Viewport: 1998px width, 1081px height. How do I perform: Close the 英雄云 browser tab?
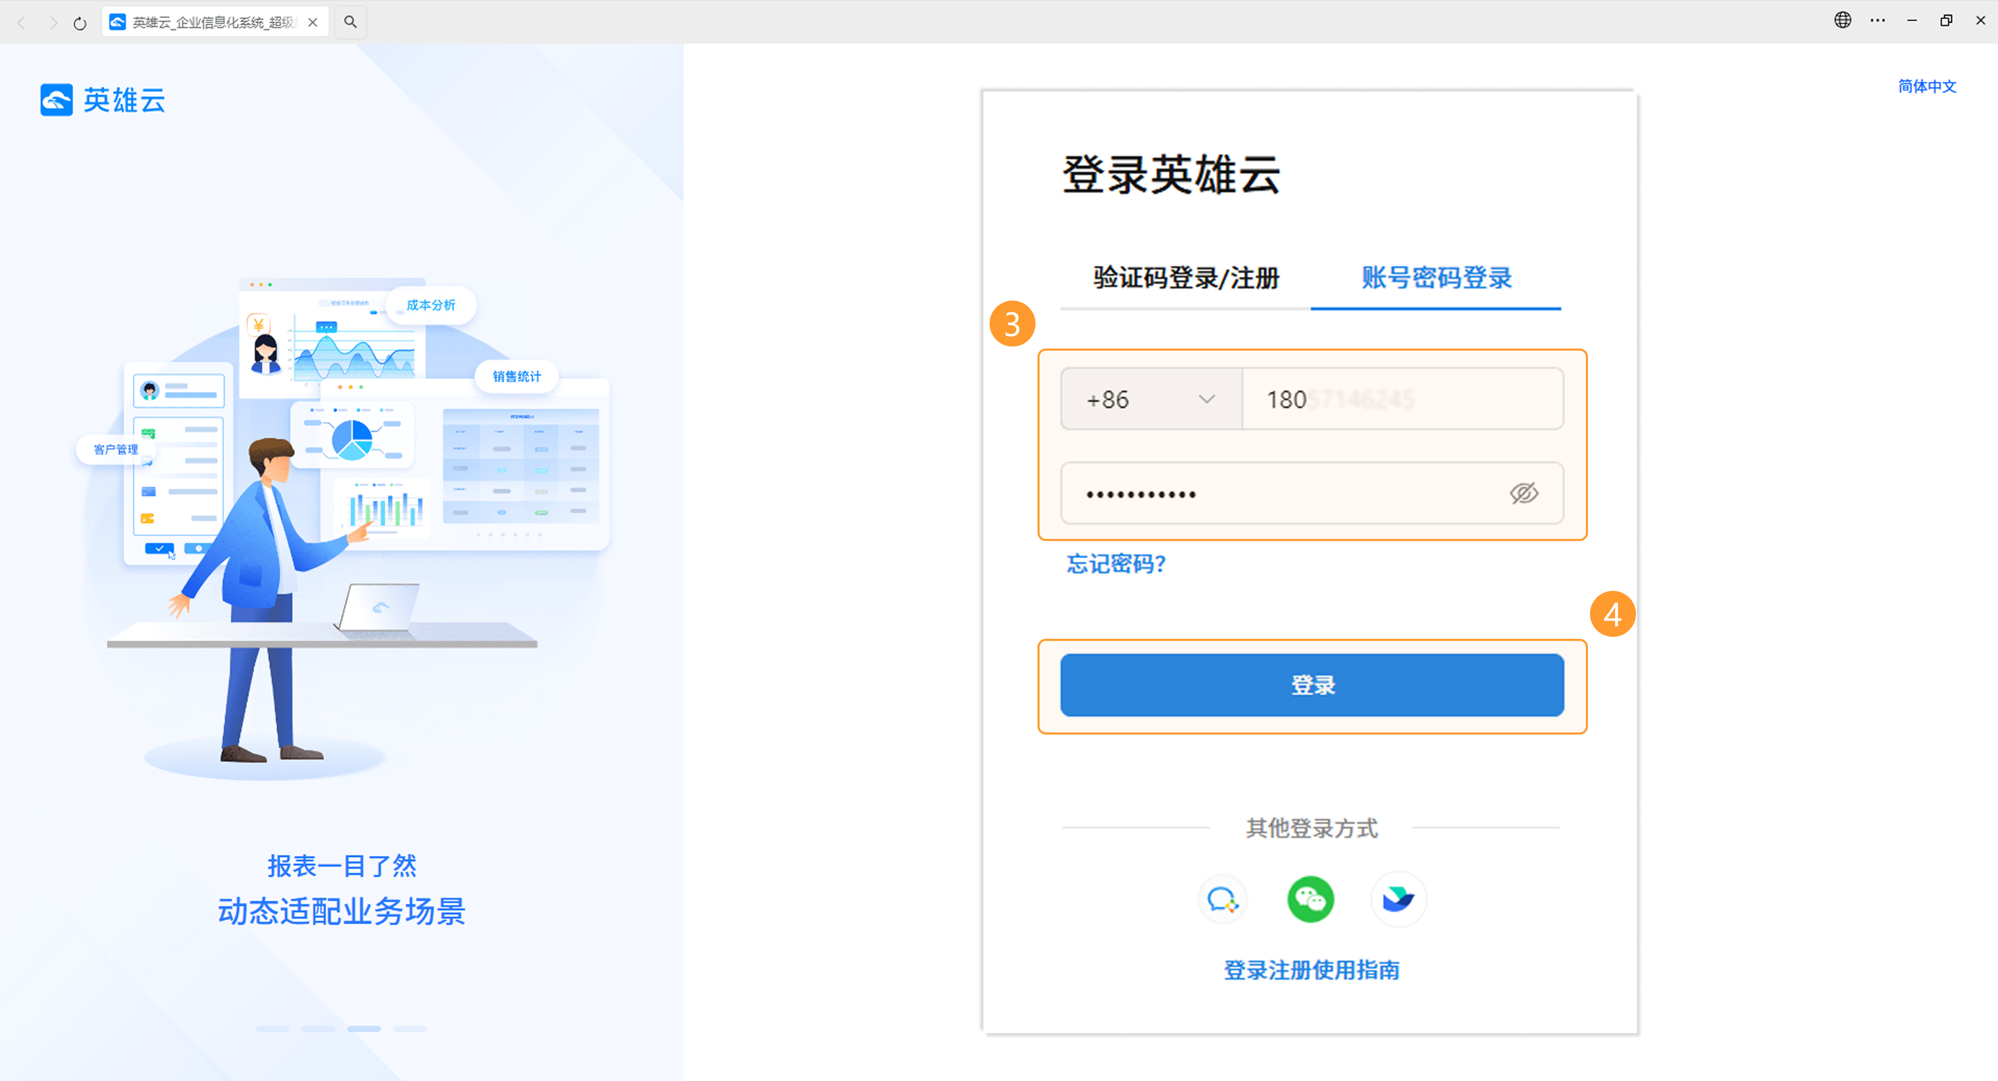tap(313, 22)
